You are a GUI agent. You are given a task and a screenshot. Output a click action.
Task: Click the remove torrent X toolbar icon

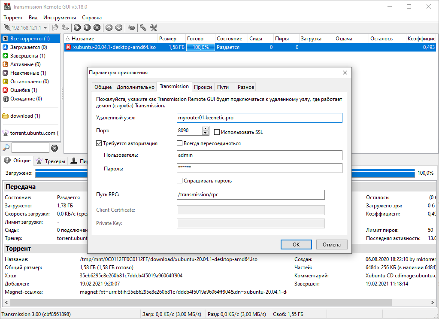click(x=97, y=27)
